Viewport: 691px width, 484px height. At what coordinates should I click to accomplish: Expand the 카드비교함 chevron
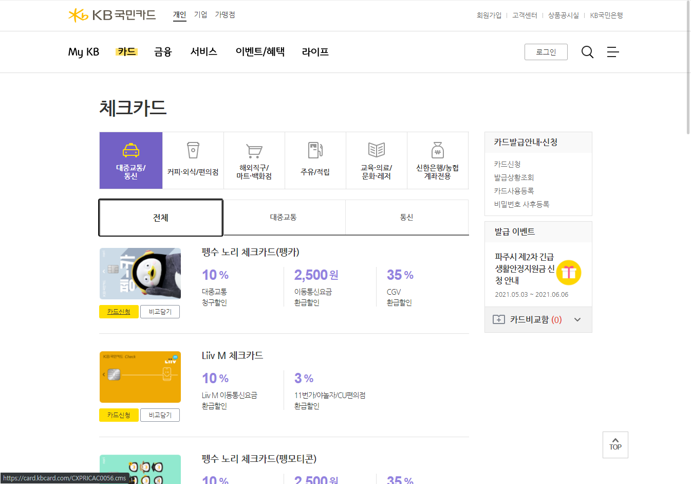pos(577,319)
